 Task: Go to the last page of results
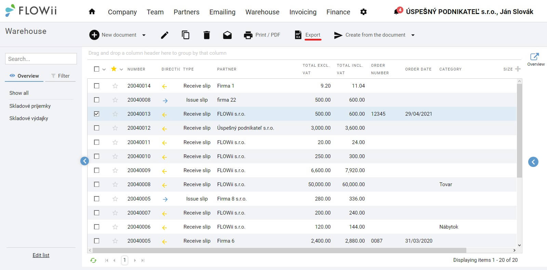click(x=143, y=260)
